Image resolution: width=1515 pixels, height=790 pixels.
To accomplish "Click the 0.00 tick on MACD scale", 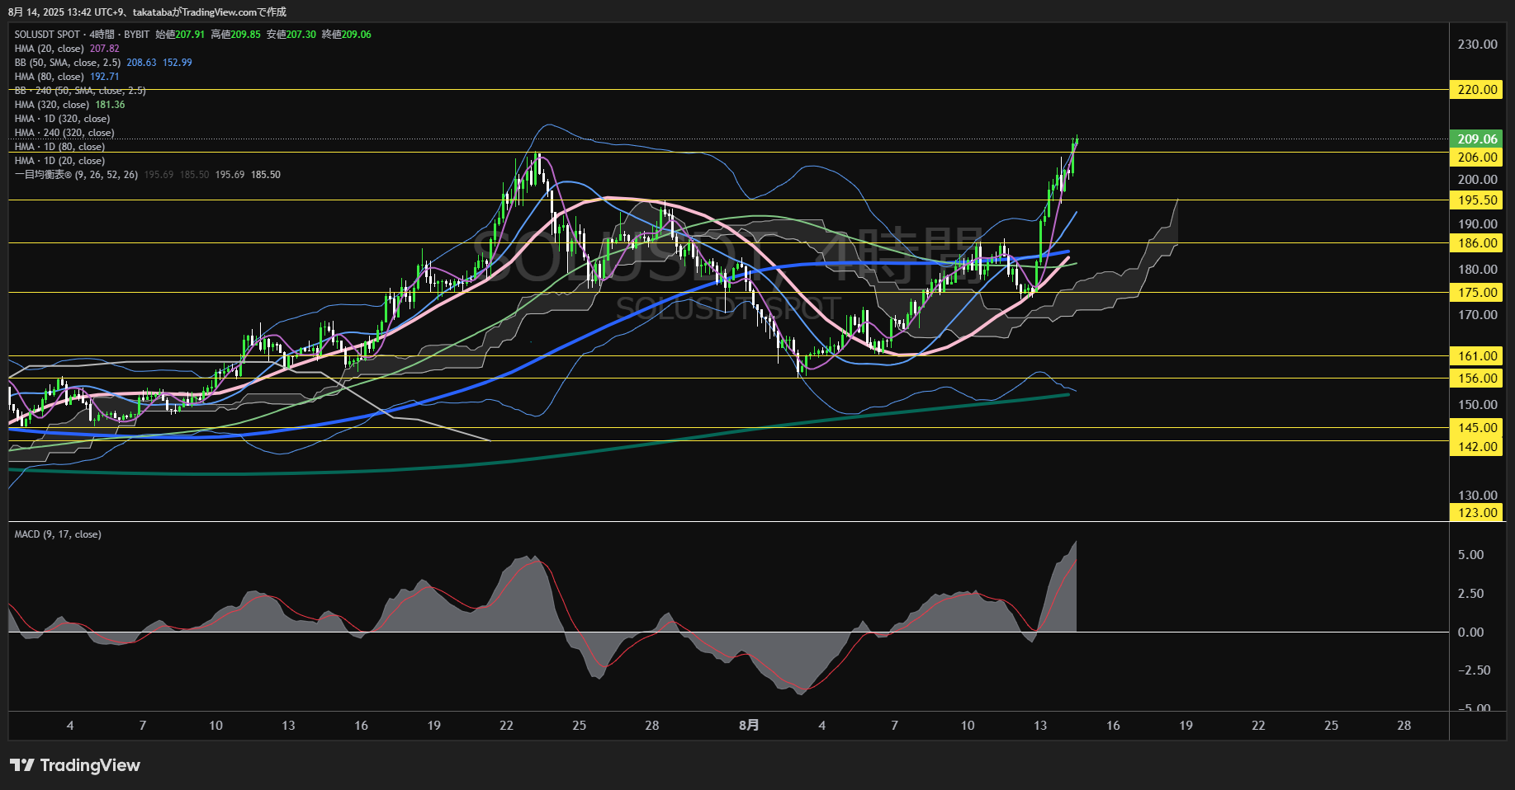I will coord(1470,632).
